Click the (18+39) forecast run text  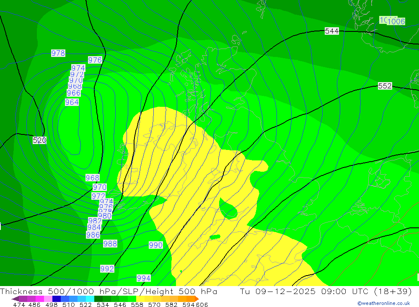pyautogui.click(x=393, y=291)
